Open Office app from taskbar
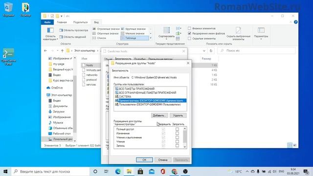This screenshot has width=313, height=176. tap(163, 172)
